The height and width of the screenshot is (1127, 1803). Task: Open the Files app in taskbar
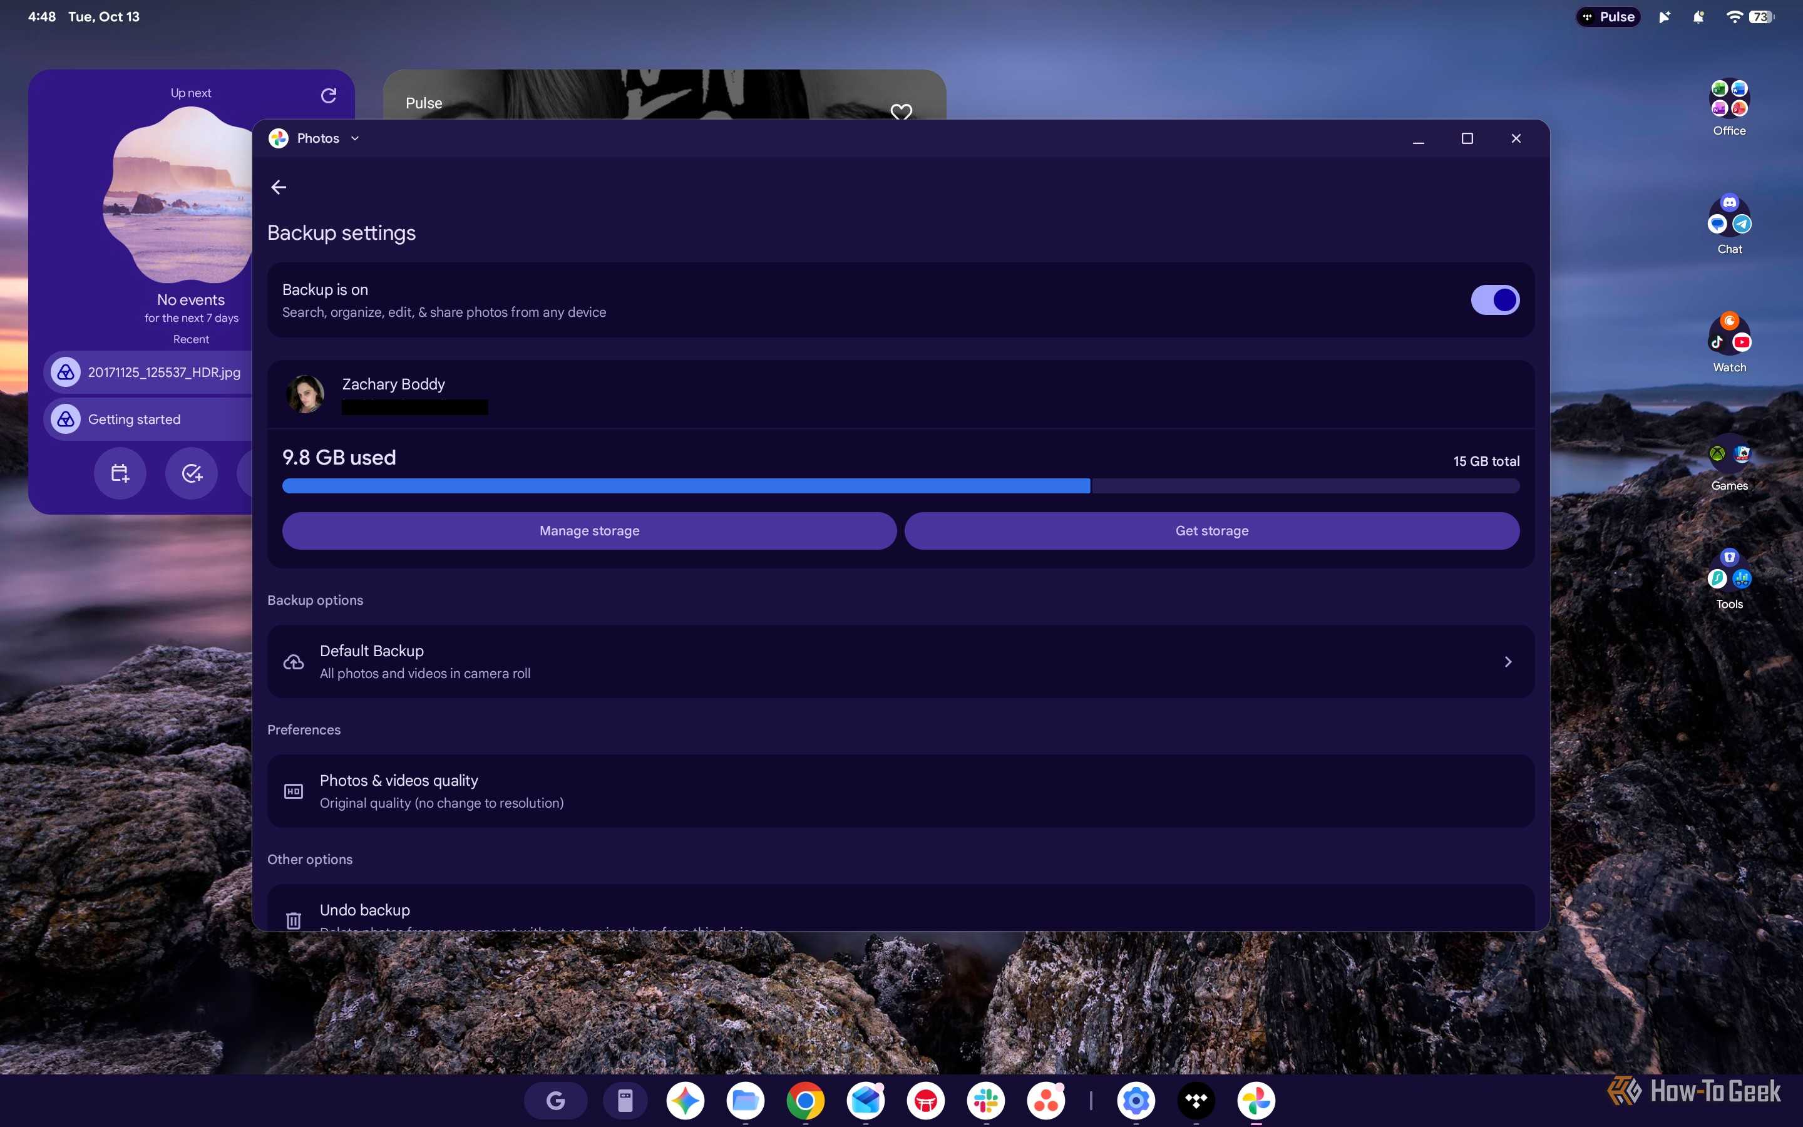(745, 1100)
